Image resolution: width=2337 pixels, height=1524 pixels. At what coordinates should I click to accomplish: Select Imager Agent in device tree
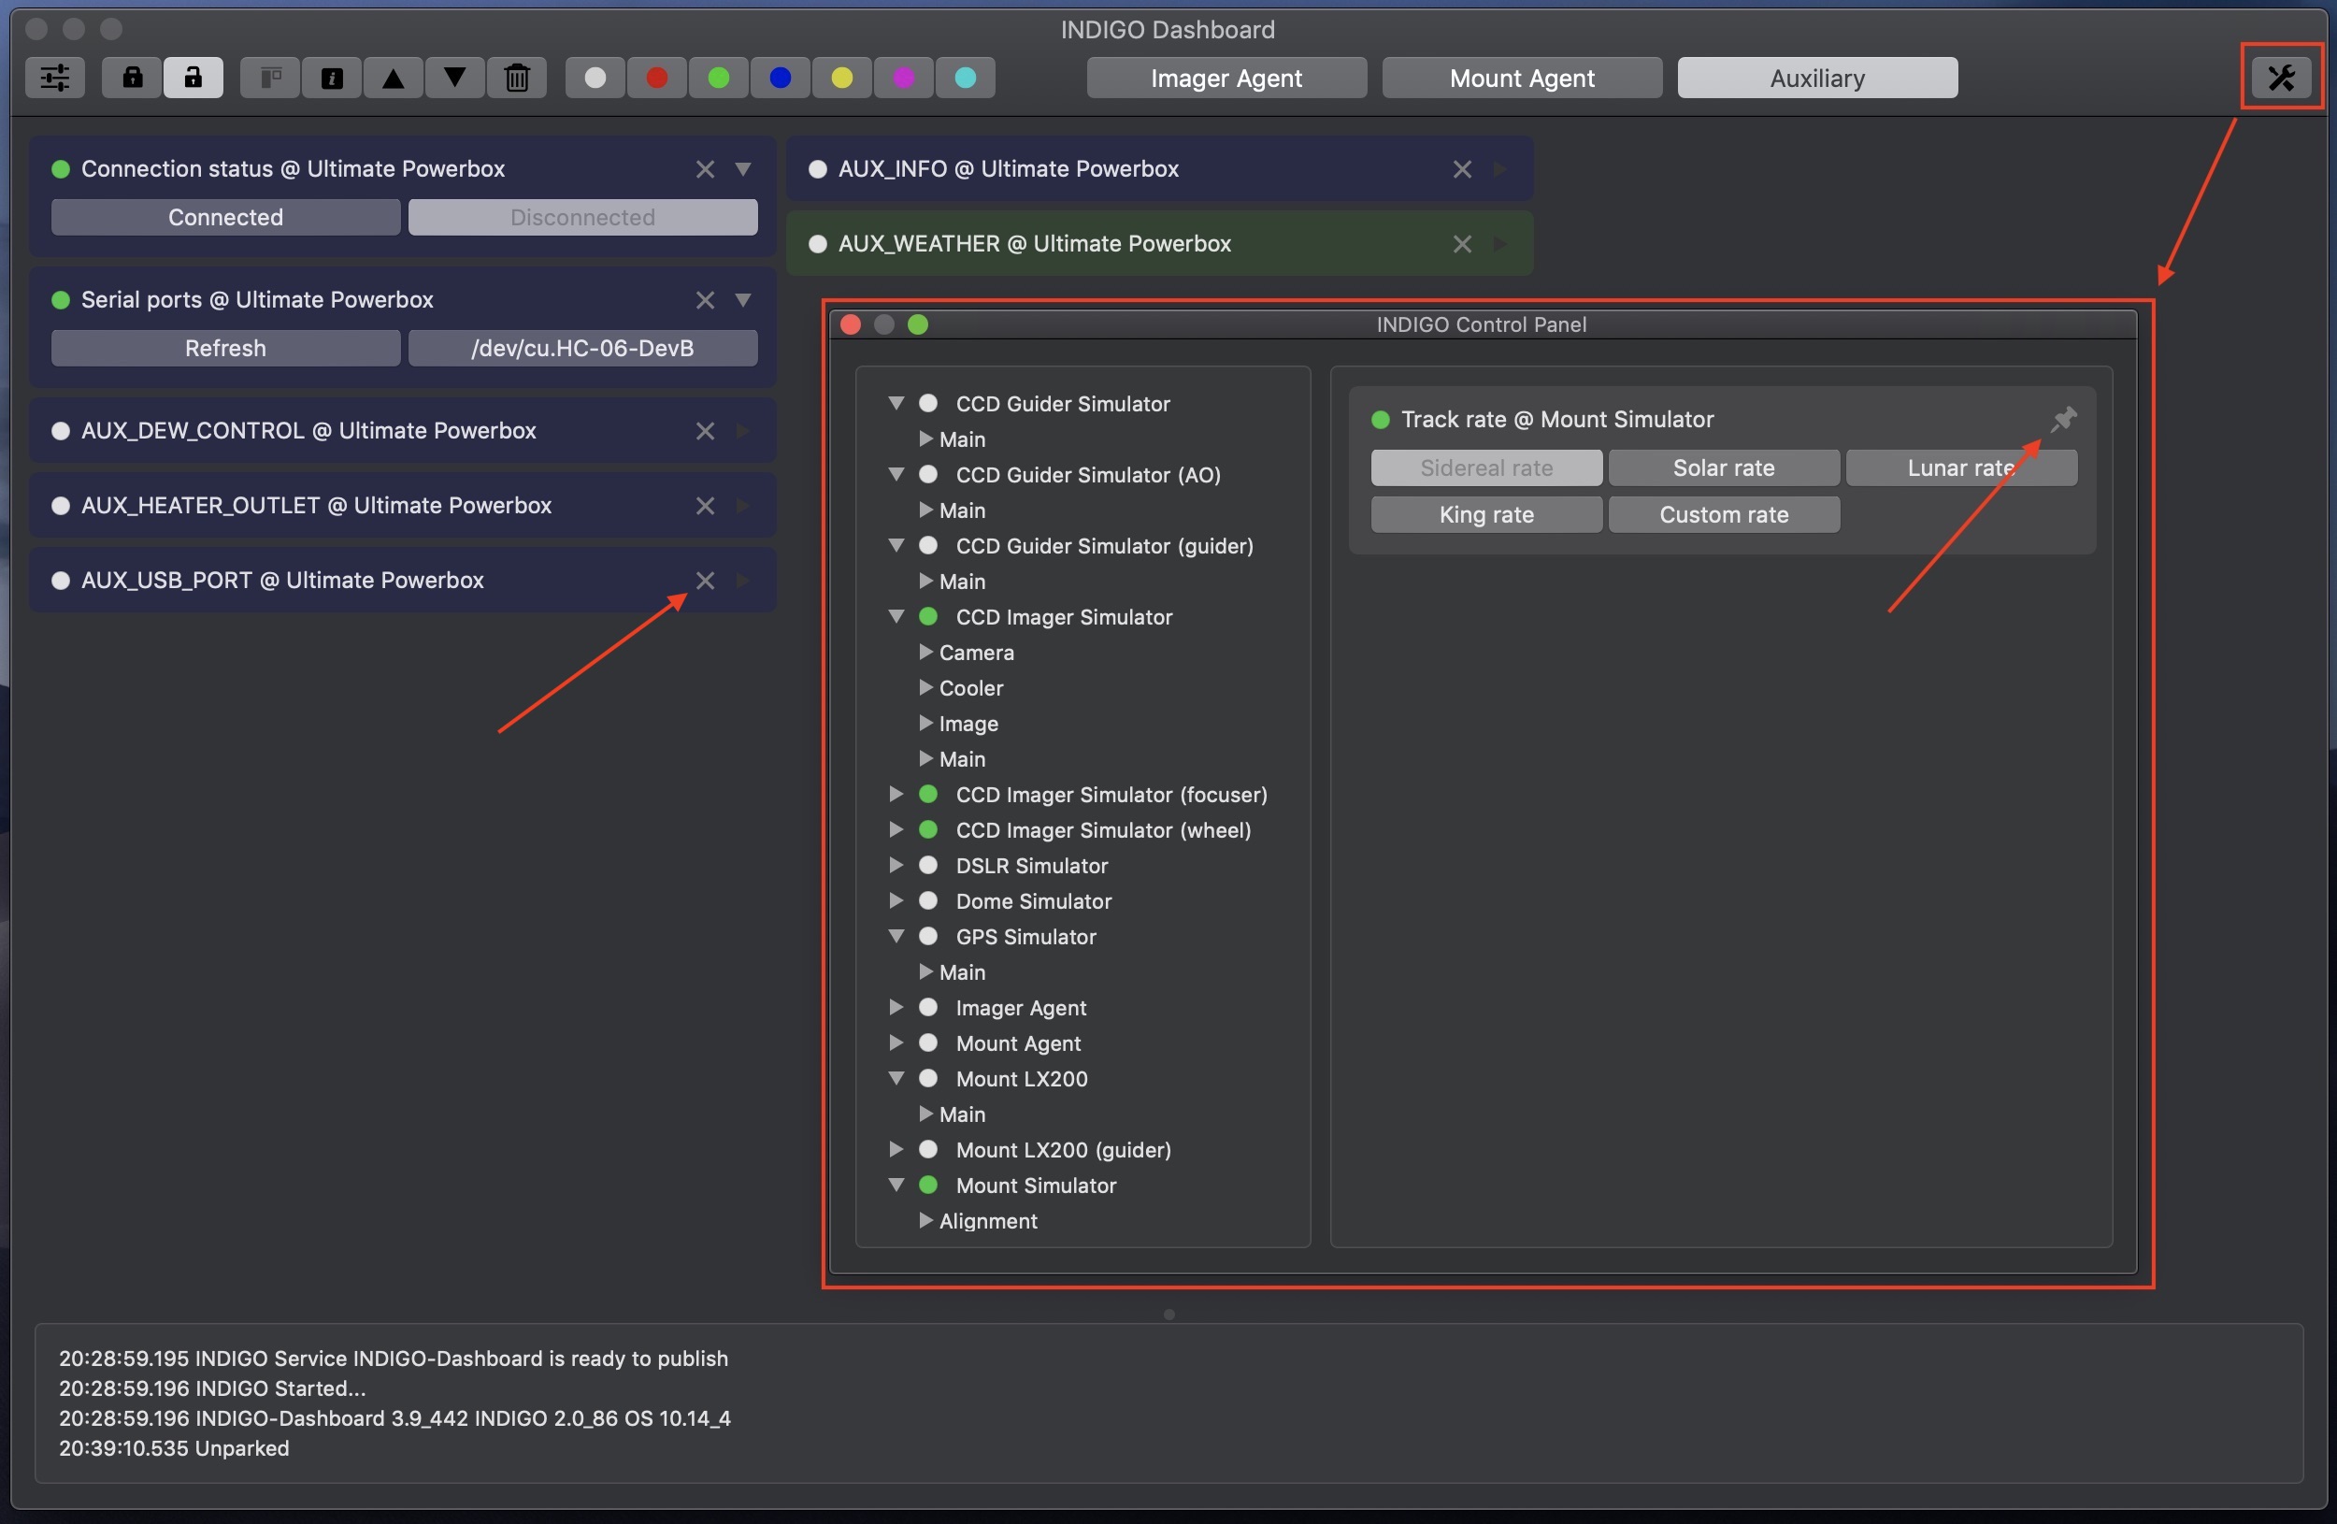1021,1008
